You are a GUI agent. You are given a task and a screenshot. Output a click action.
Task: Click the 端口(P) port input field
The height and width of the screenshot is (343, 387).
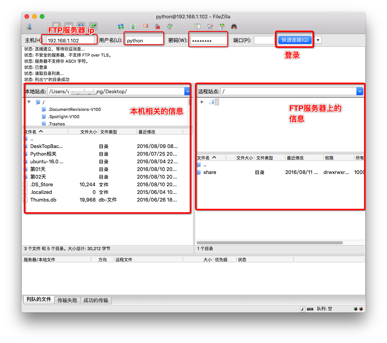[264, 40]
